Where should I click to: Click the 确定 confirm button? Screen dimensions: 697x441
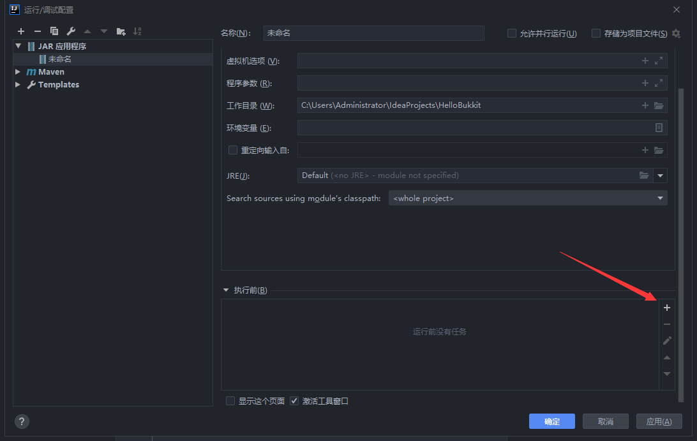pos(551,421)
